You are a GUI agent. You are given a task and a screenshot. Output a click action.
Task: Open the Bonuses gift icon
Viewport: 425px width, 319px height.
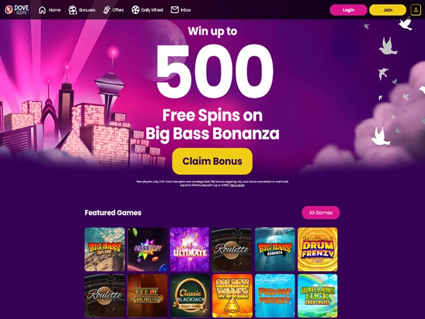(72, 10)
